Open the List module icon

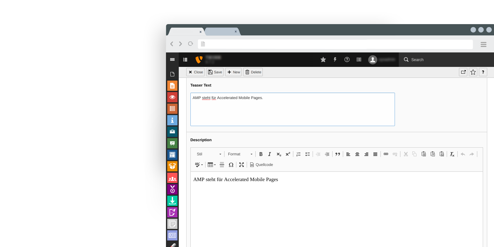click(172, 109)
